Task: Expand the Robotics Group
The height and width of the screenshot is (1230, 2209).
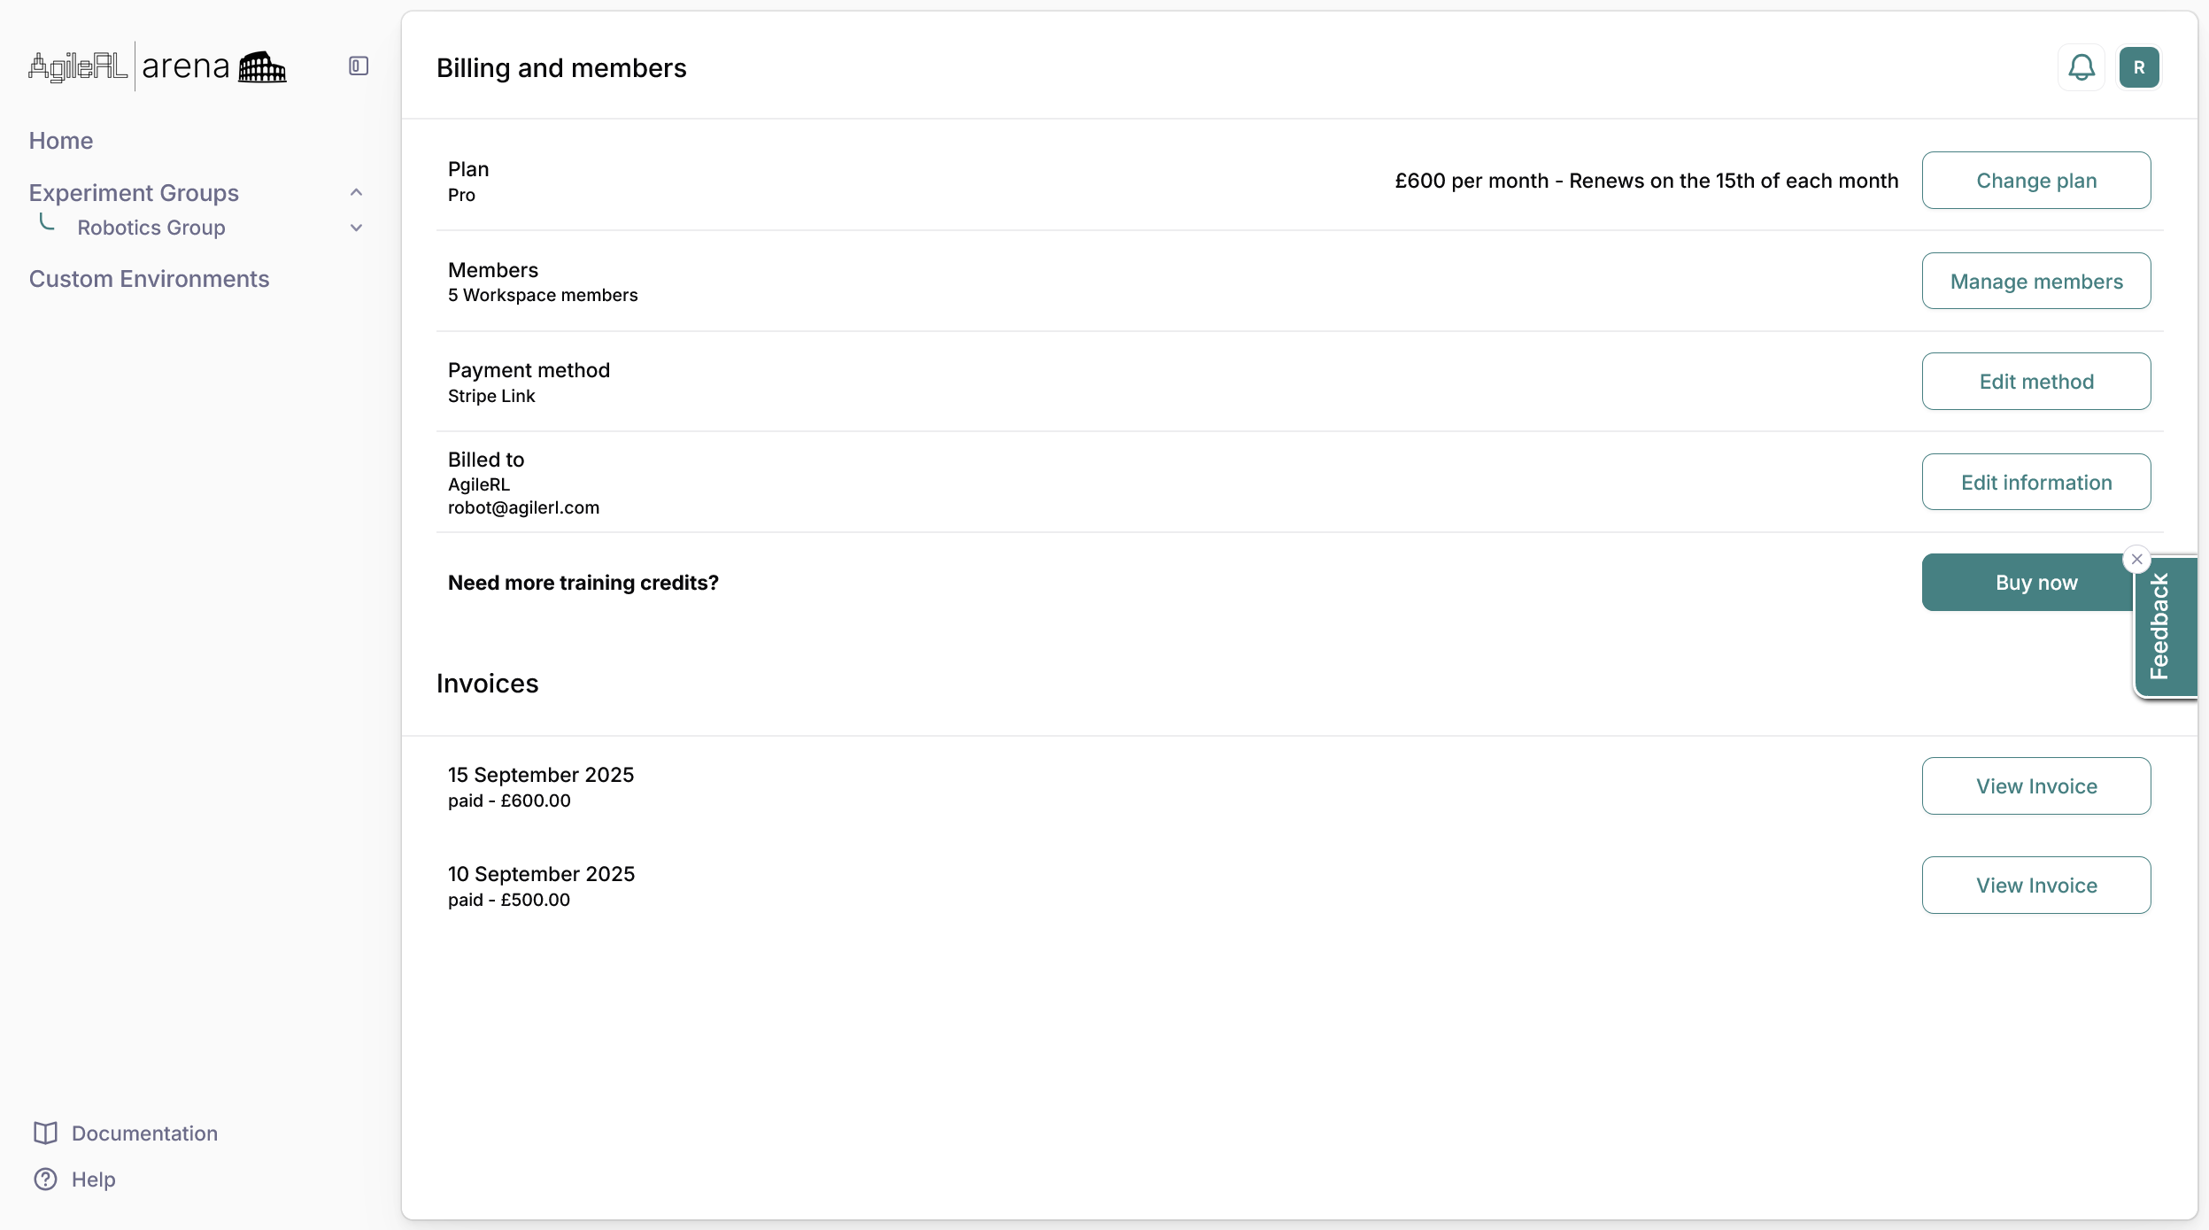Action: point(356,228)
